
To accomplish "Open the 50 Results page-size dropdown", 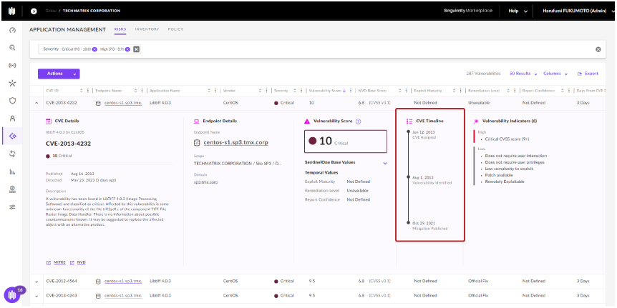I will (523, 74).
